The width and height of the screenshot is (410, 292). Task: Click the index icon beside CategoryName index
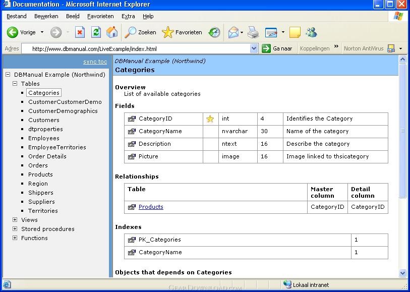point(132,252)
